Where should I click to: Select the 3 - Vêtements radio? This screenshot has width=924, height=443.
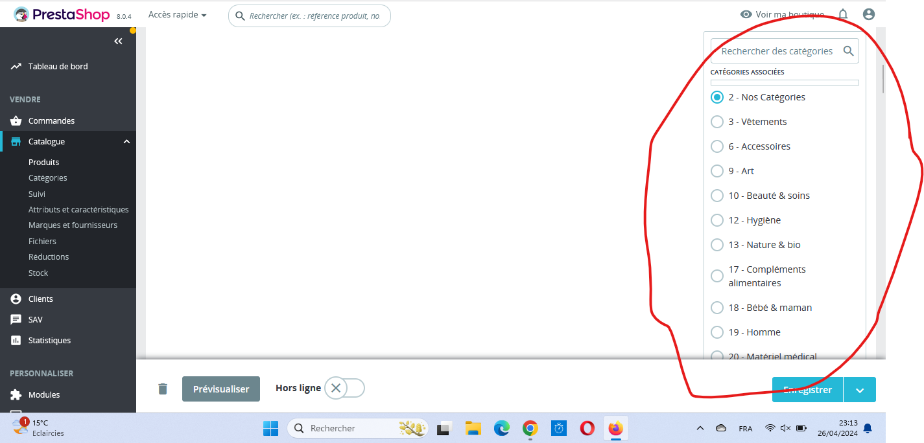pos(717,122)
